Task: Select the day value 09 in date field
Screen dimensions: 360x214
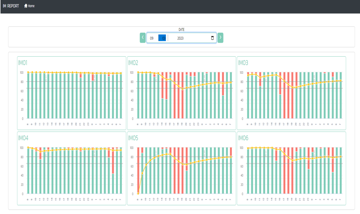Action: pyautogui.click(x=152, y=38)
